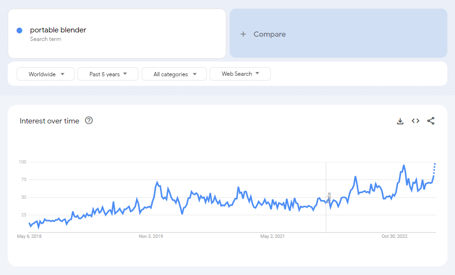Click the Compare label to add term
Viewport: 455px width, 275px height.
pos(269,34)
